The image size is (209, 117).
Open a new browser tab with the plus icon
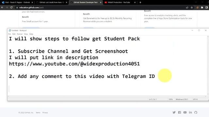coord(140,2)
